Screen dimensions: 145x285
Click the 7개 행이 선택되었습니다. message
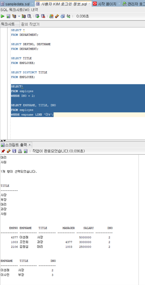[19, 172]
